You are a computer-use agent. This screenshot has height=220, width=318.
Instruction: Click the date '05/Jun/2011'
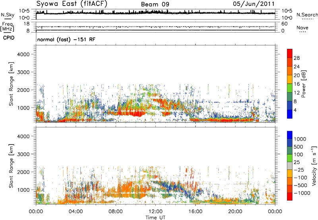click(x=254, y=4)
